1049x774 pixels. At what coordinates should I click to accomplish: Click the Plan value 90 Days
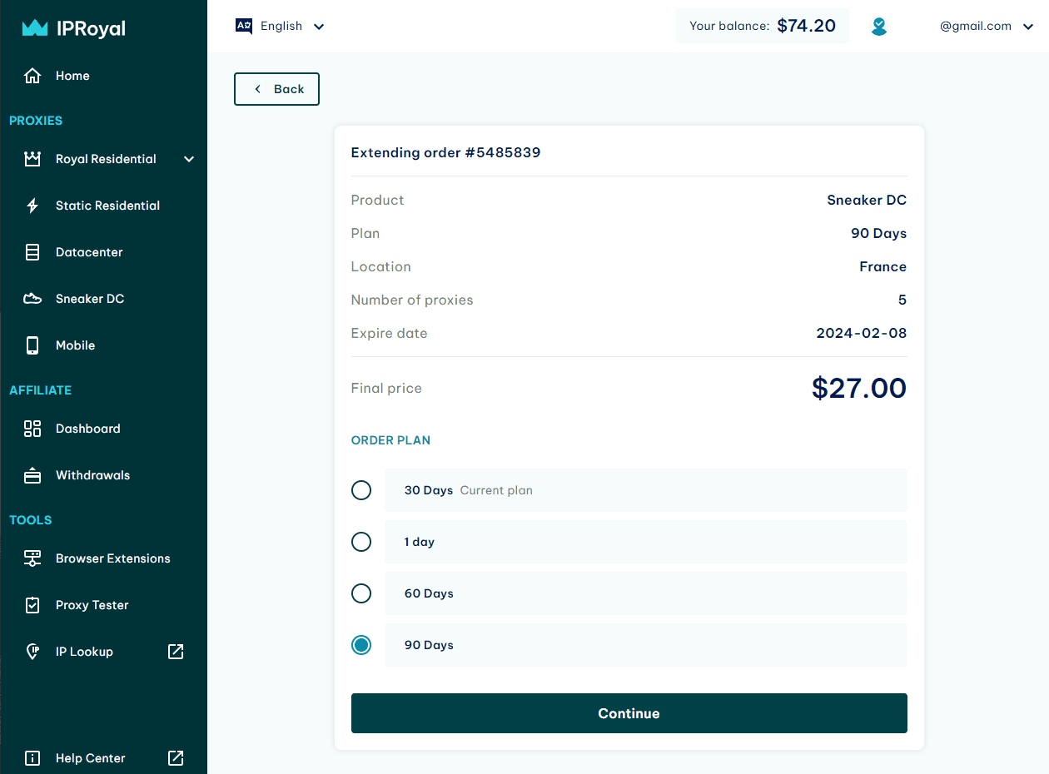[x=879, y=233]
